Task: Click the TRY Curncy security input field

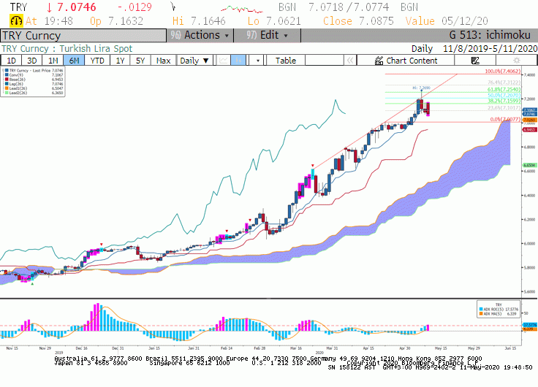Action: [83, 36]
